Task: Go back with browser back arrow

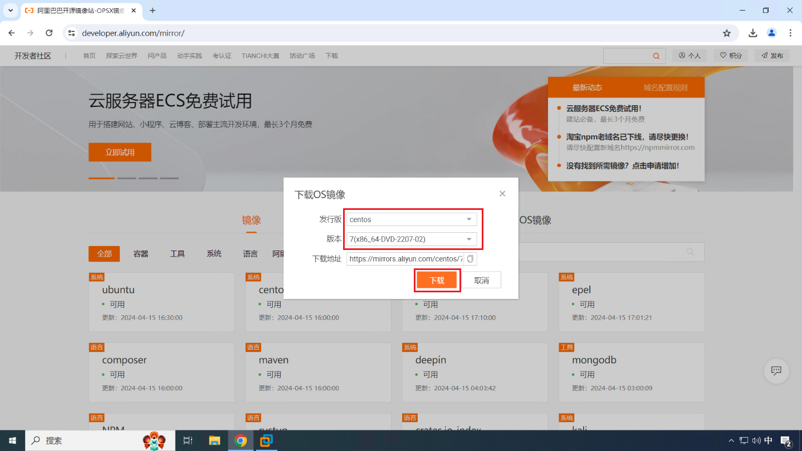Action: [12, 33]
